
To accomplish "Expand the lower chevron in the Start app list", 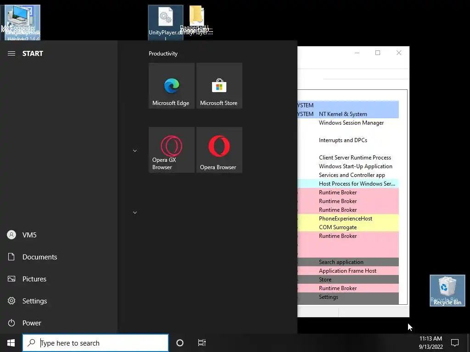I will (135, 213).
